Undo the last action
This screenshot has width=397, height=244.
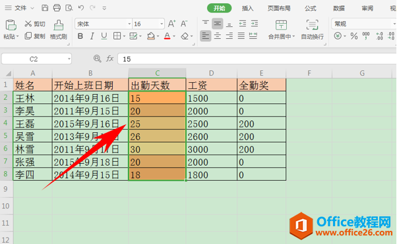81,8
